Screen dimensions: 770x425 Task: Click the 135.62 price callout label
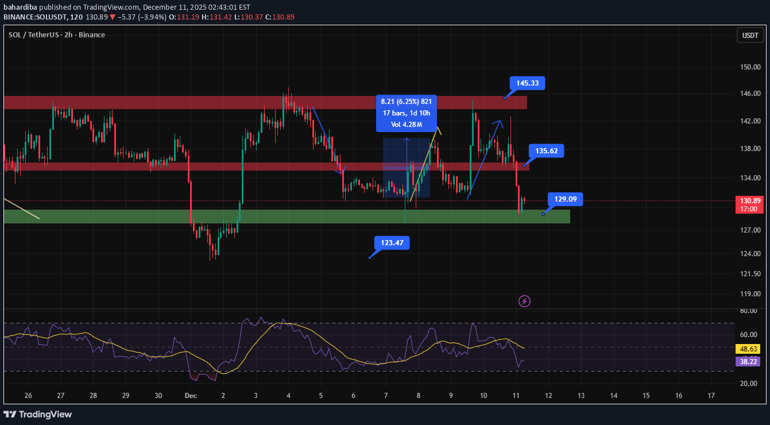tap(546, 150)
